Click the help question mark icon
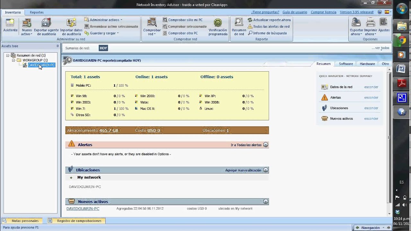Screen dimensions: 411x231 tap(380, 12)
